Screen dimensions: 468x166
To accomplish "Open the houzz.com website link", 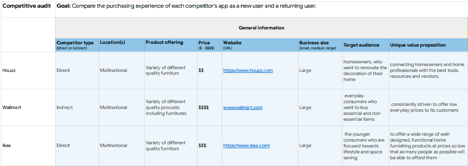I will (248, 71).
